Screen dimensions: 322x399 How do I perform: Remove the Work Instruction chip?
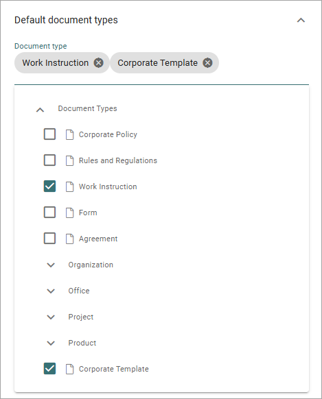pos(99,63)
